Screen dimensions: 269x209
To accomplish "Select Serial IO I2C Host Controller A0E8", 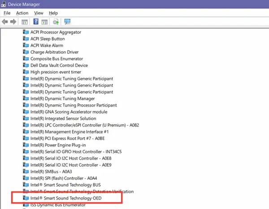I will tap(71, 158).
